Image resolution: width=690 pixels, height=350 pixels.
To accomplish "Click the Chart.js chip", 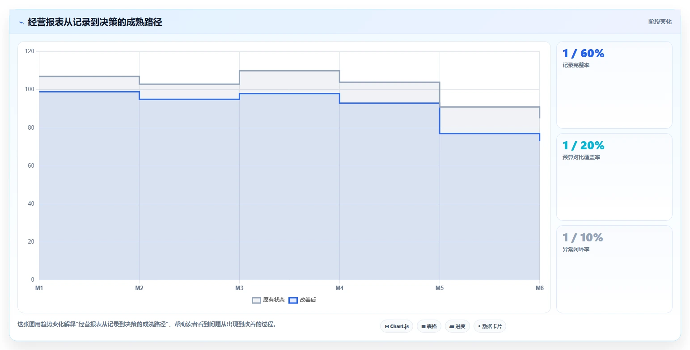I will 397,326.
